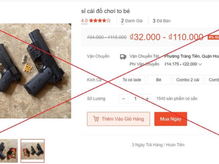The height and width of the screenshot is (164, 219).
Task: Select the 'Bé' size option
Action: (159, 80)
